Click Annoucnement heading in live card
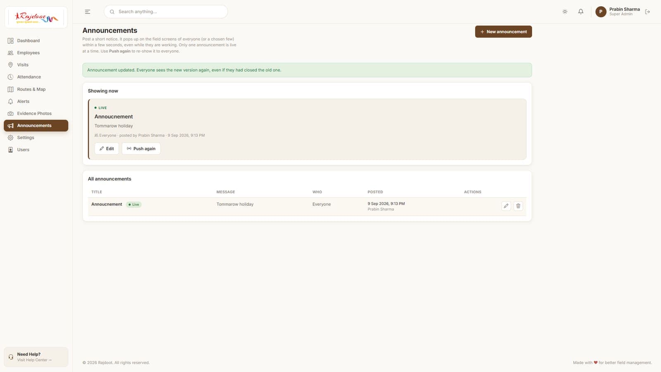661x372 pixels. coord(114,117)
